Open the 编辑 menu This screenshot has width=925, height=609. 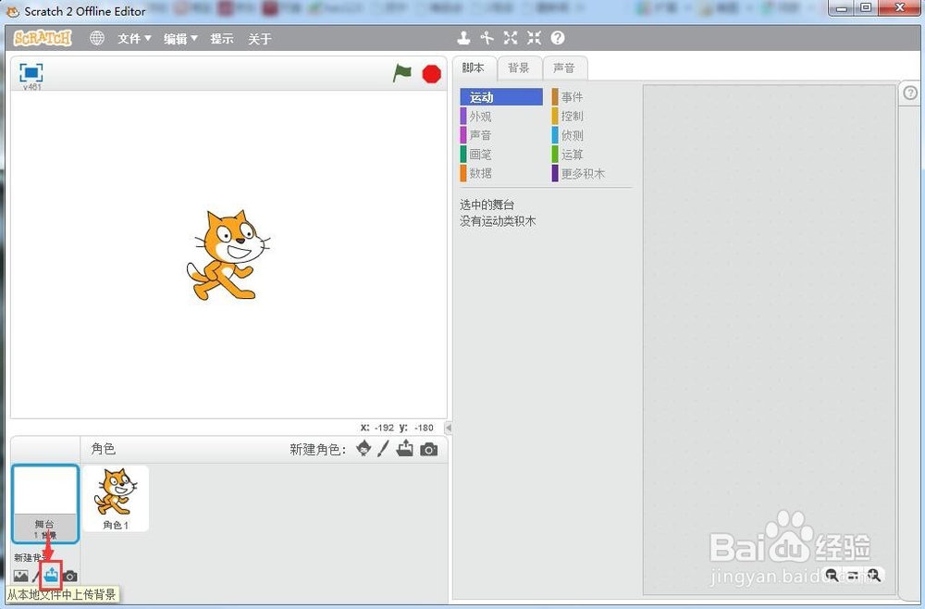pos(180,38)
